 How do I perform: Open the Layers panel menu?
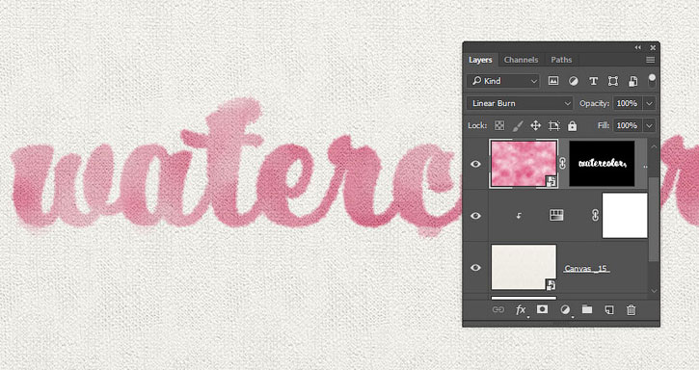[x=651, y=60]
